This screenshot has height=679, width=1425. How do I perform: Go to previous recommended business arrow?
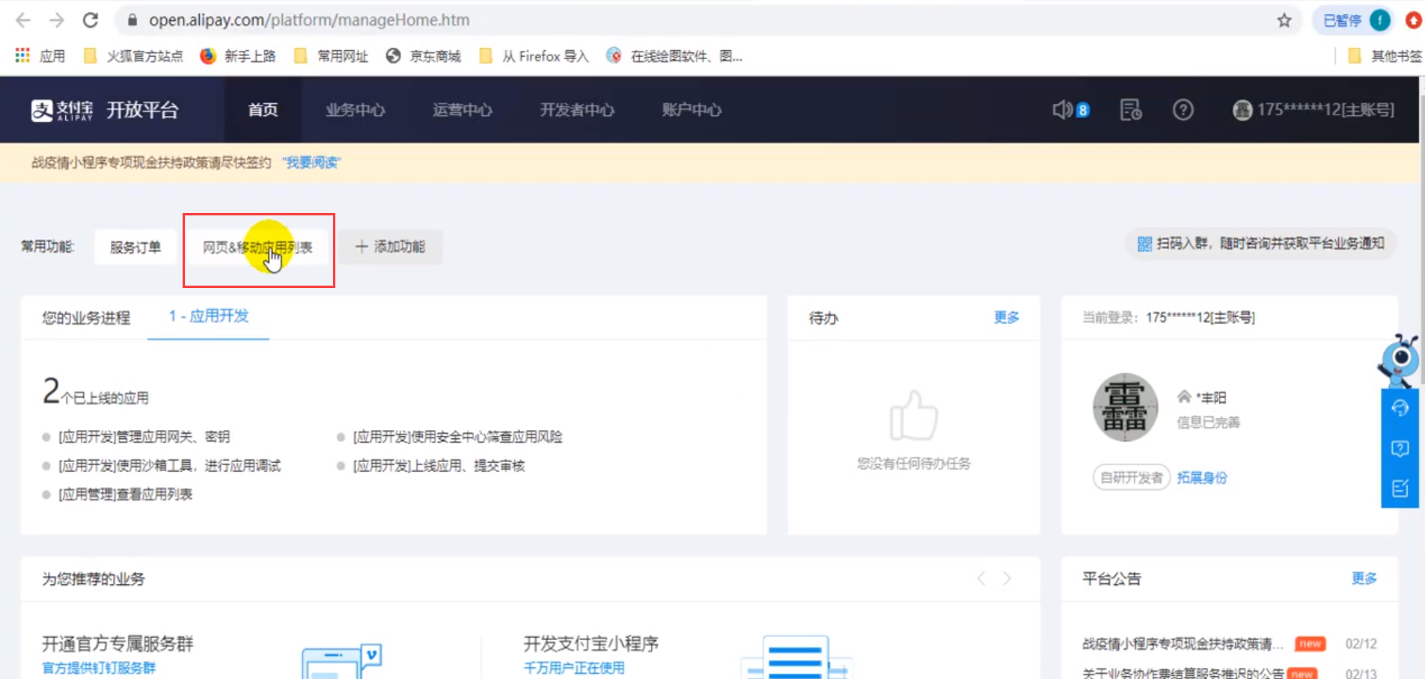point(981,578)
